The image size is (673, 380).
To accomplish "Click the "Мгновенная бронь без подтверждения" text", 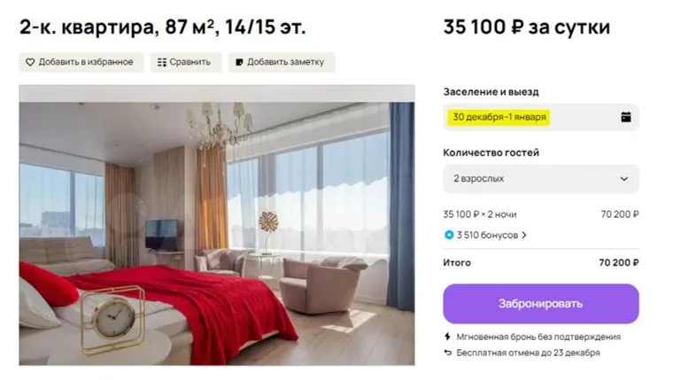I will click(x=538, y=337).
